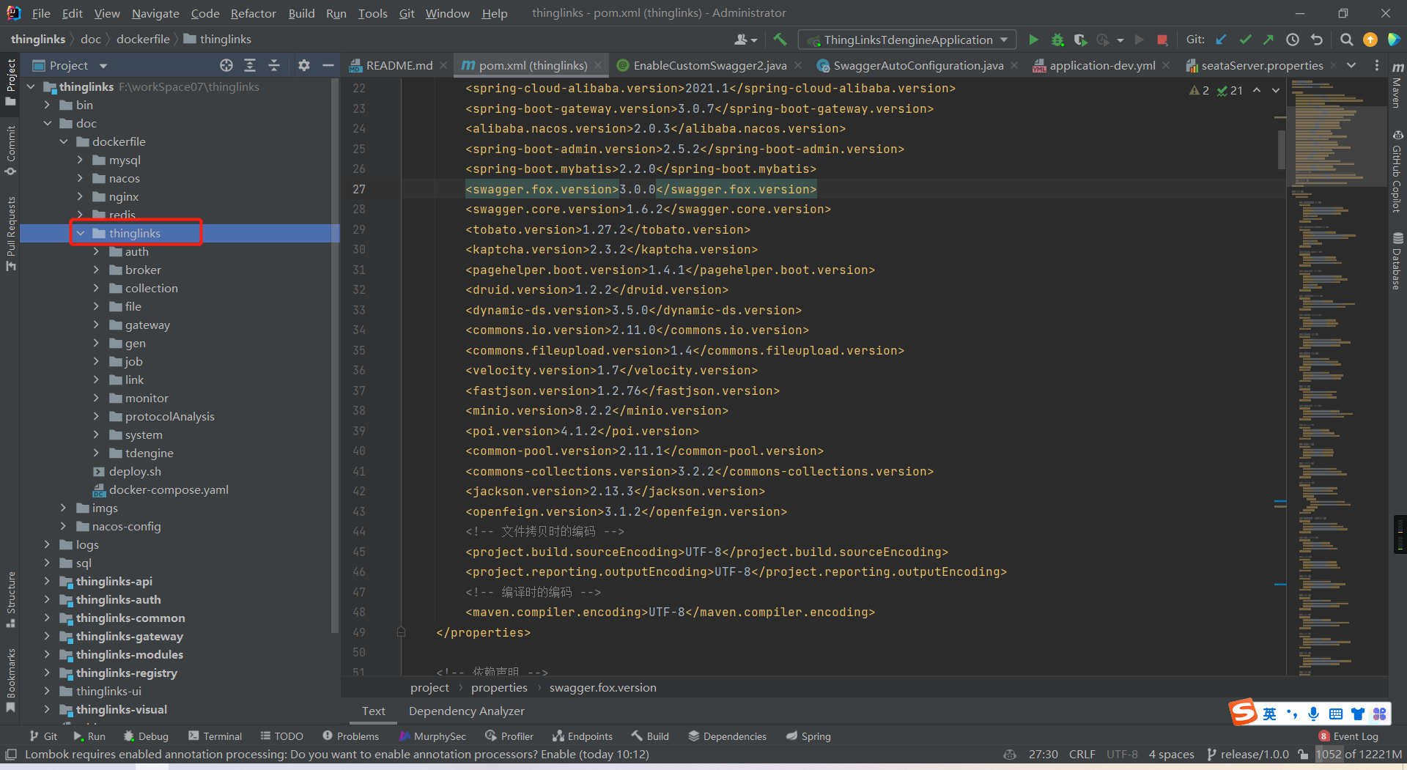
Task: Open Project panel settings gear
Action: [x=304, y=65]
